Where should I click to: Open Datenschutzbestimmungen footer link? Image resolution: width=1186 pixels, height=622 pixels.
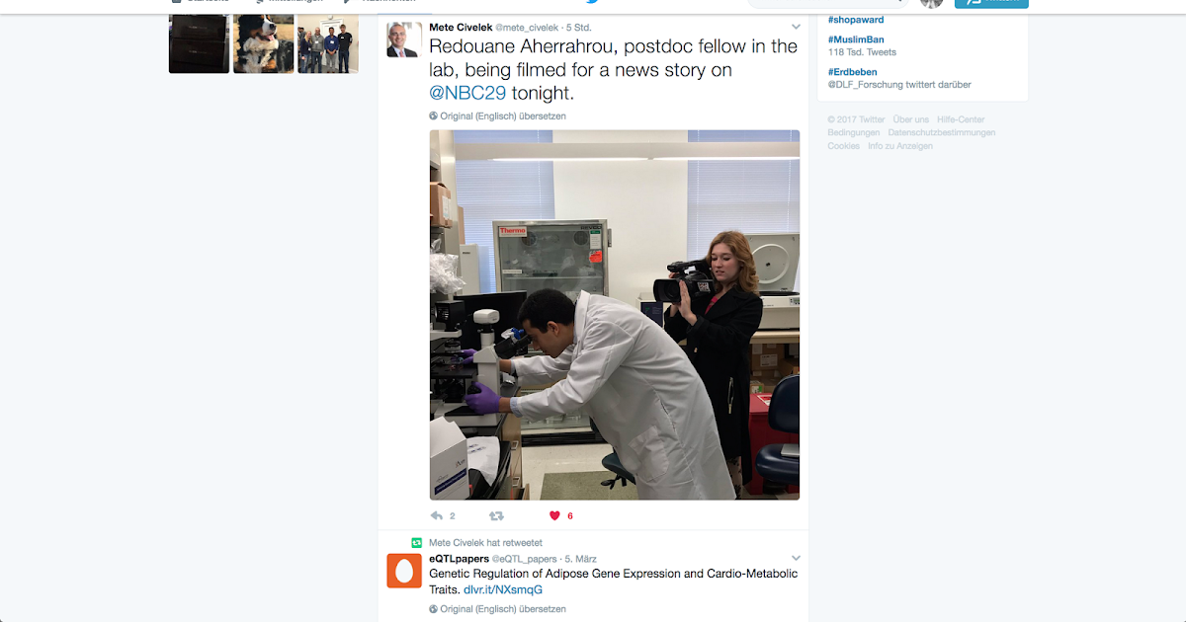click(942, 132)
